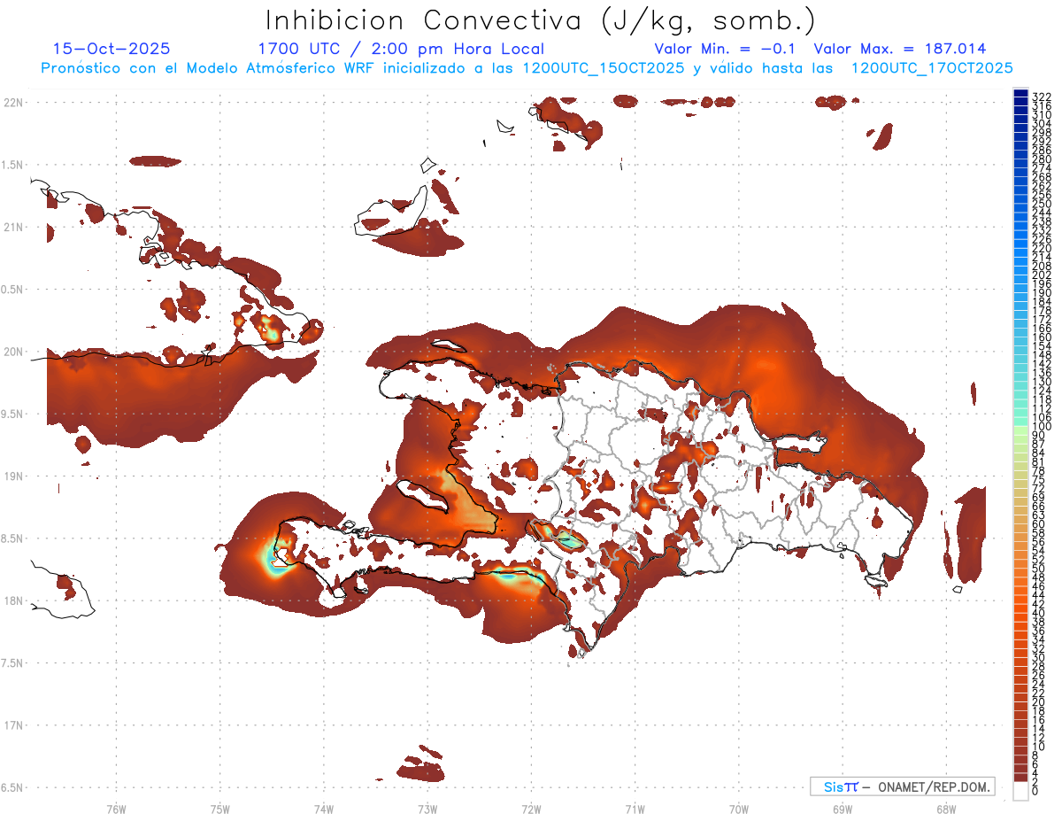Click the 22N latitude axis label
Viewport: 1062px width, 821px height.
point(13,103)
